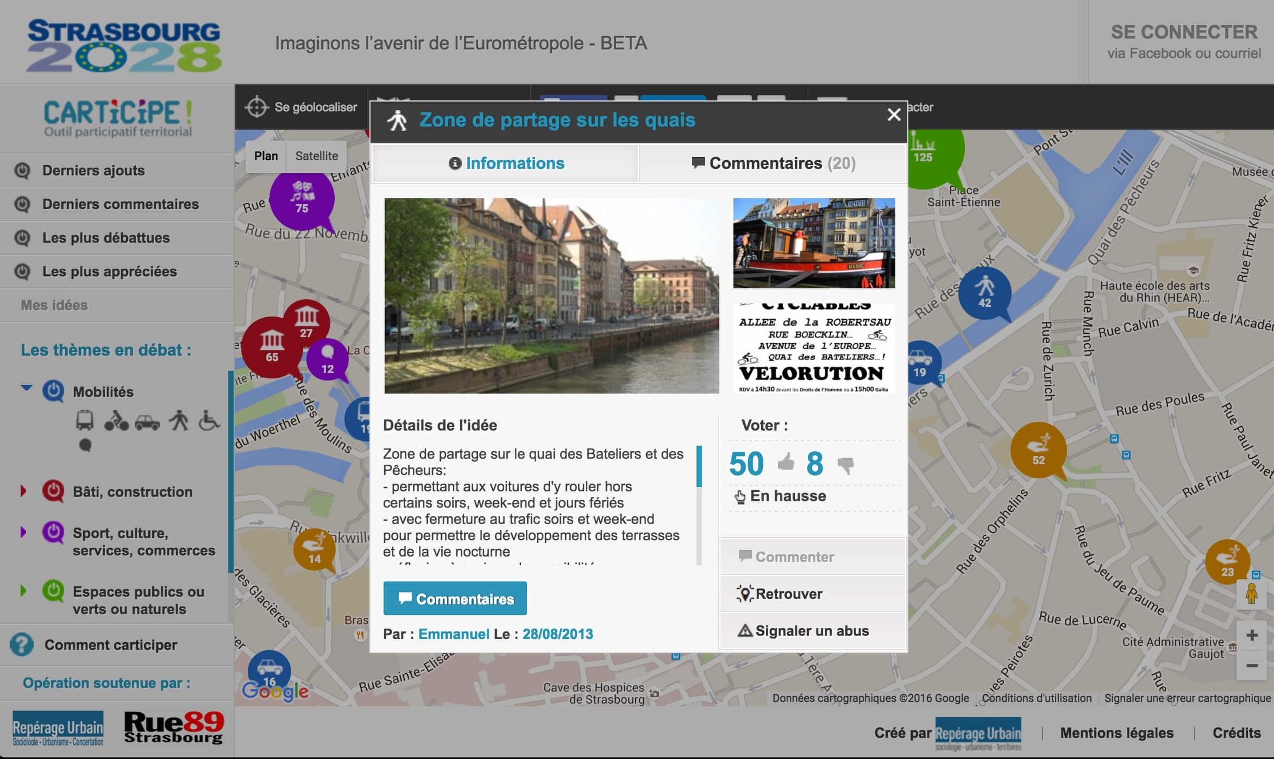Collapse the Mobilités theme arrow
Image resolution: width=1274 pixels, height=759 pixels.
(26, 388)
